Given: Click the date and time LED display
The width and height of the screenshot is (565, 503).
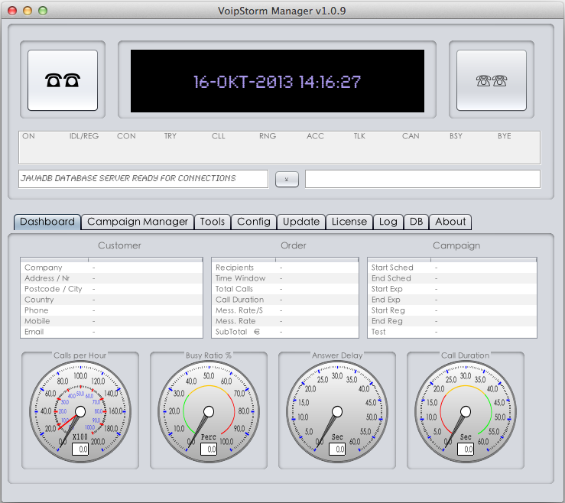Looking at the screenshot, I should (x=277, y=82).
